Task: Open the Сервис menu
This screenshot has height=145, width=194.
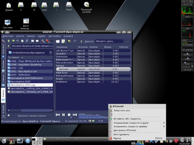Action: tap(42, 36)
